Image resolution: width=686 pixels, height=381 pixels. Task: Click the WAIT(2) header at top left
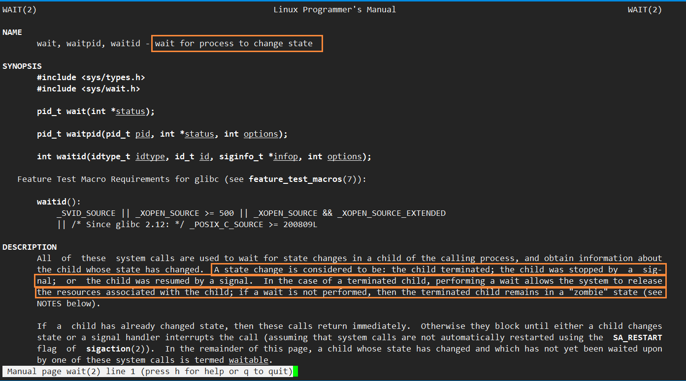coord(19,10)
